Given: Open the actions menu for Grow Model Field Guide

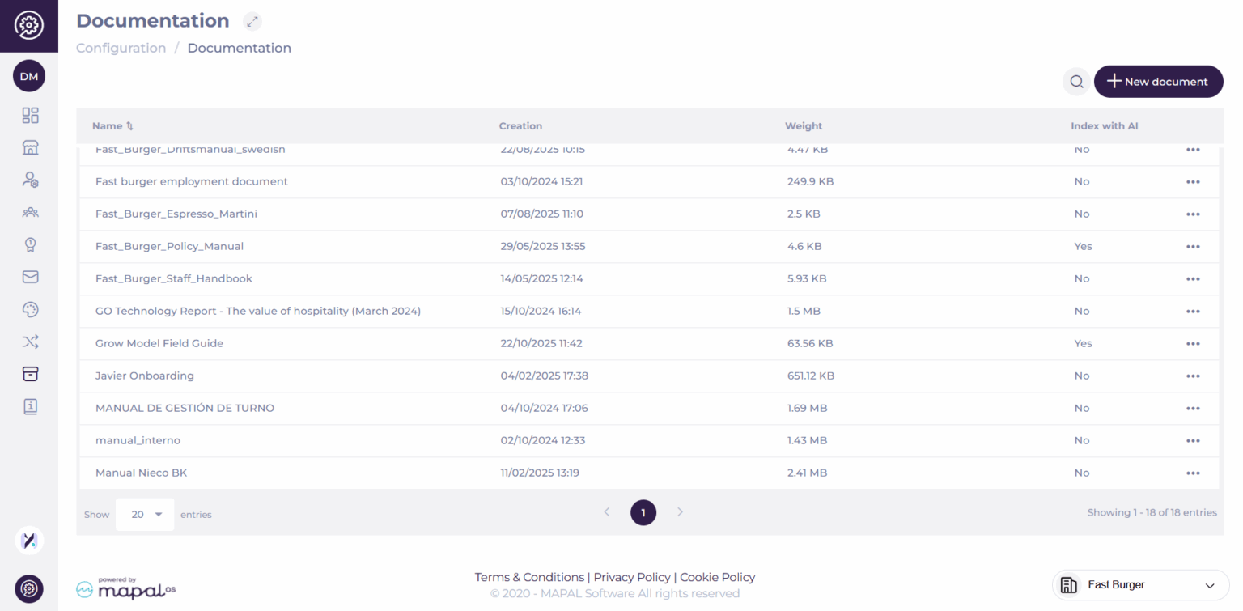Looking at the screenshot, I should [1193, 343].
